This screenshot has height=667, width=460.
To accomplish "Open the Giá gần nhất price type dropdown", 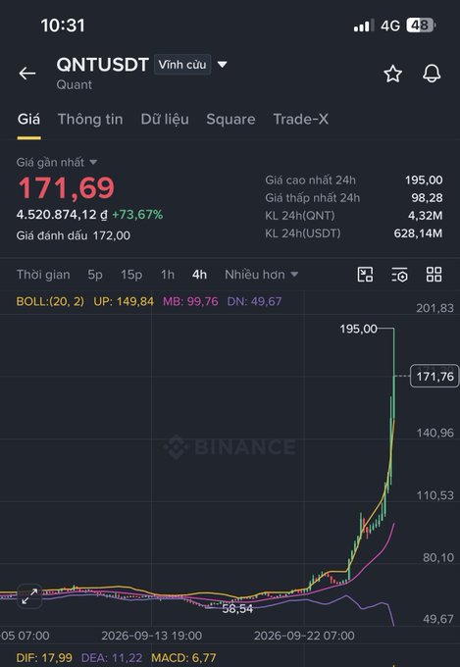I will 57,162.
